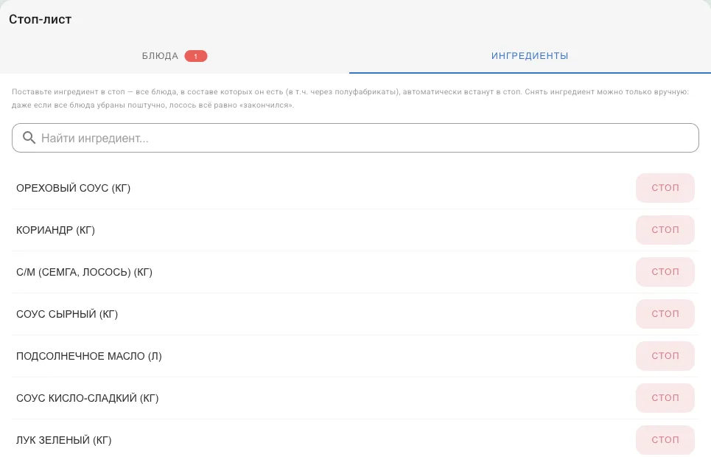Switch to the БЛЮДА tab

pyautogui.click(x=175, y=56)
